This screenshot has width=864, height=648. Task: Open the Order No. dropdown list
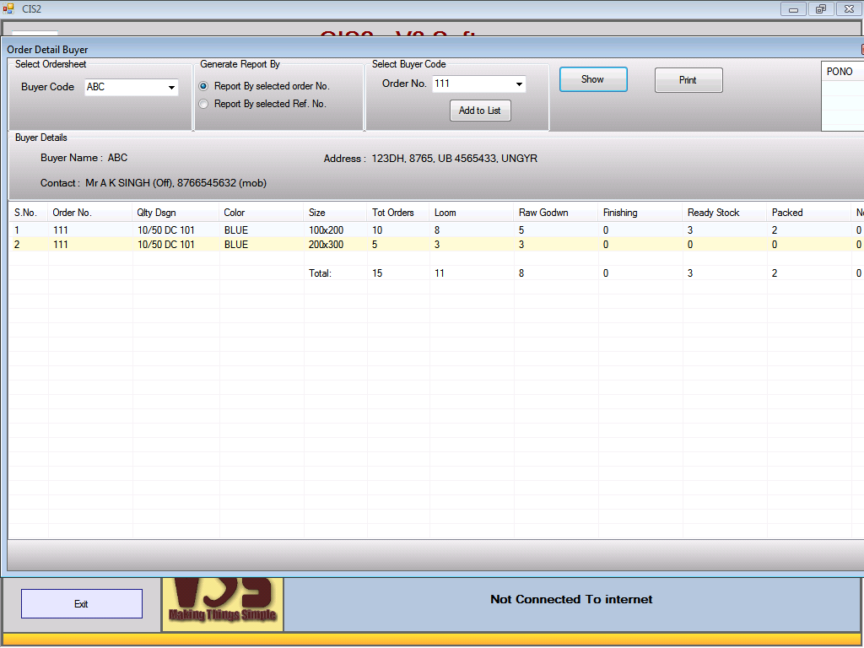519,84
